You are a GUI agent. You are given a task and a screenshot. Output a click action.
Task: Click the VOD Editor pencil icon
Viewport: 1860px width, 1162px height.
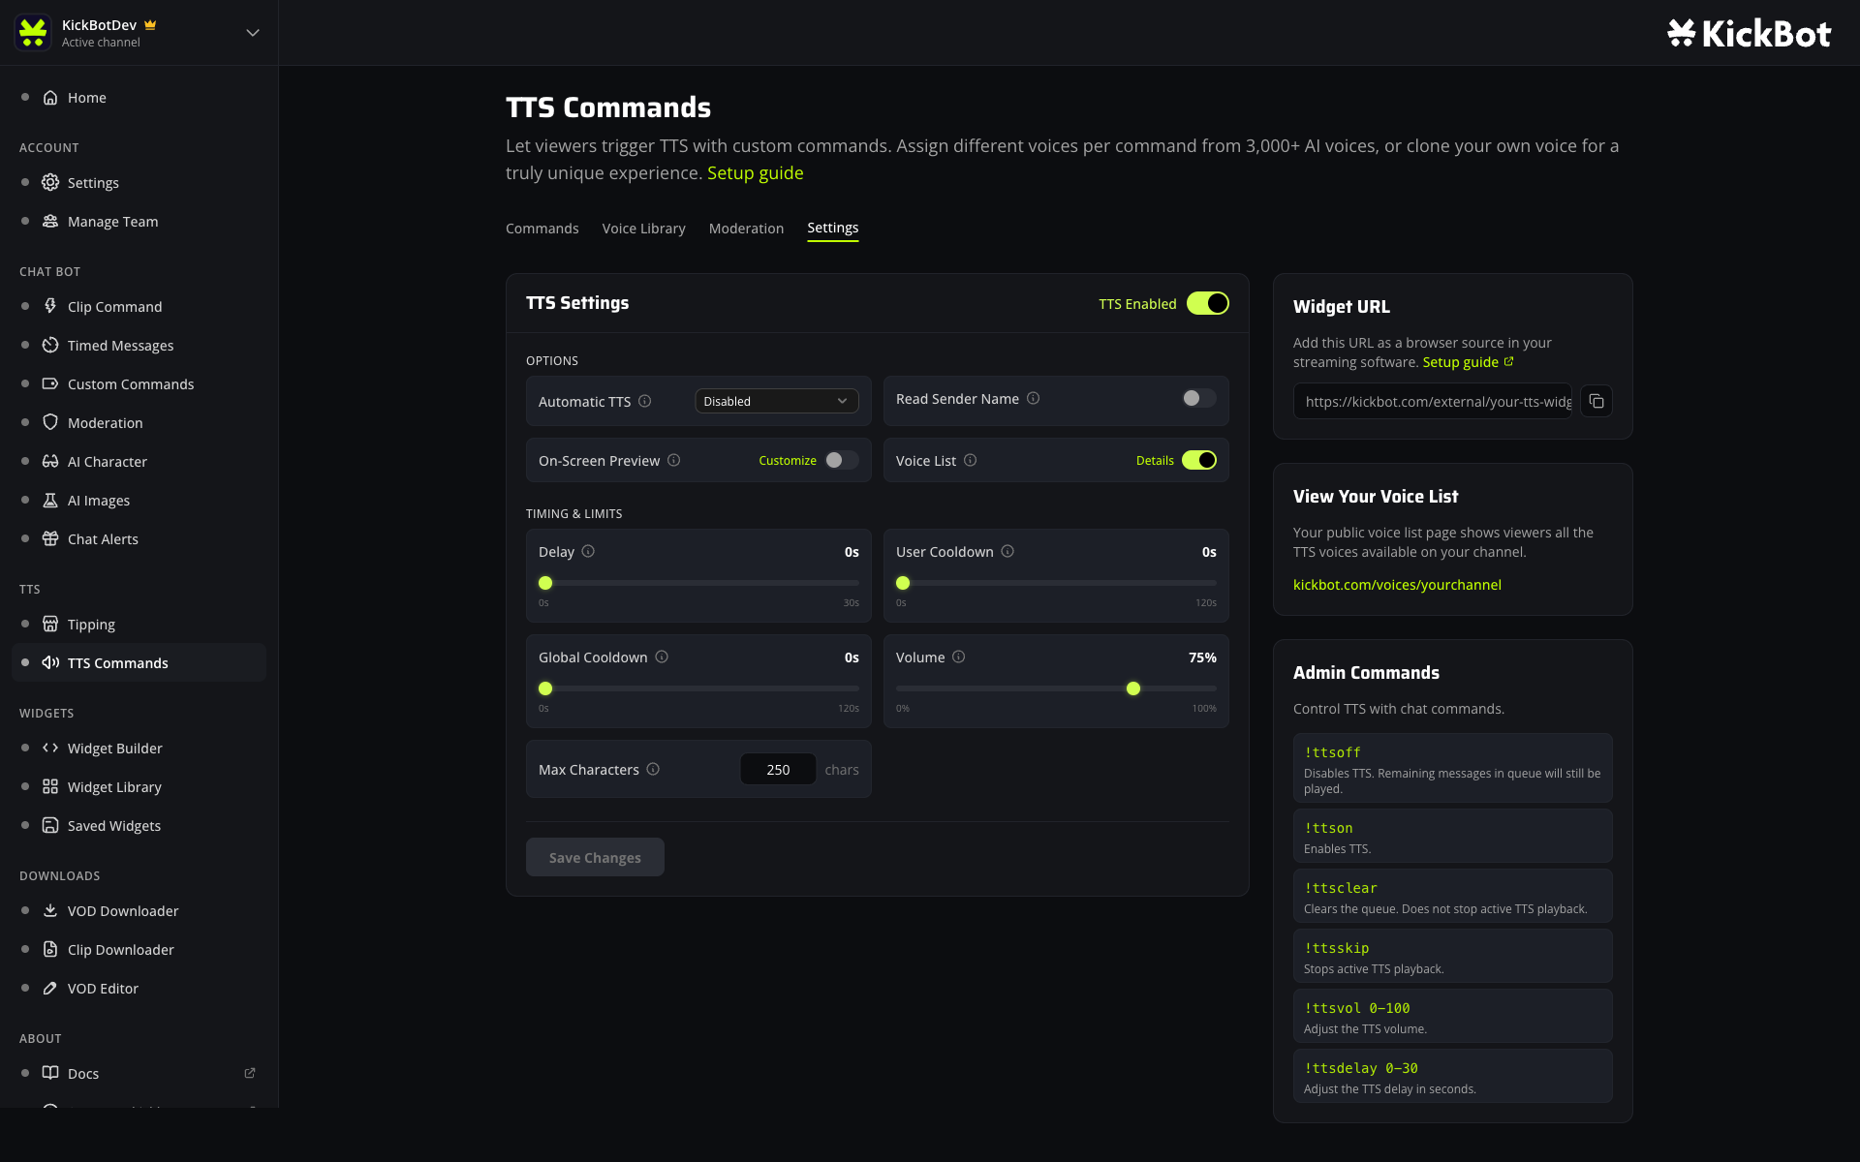[x=50, y=989]
